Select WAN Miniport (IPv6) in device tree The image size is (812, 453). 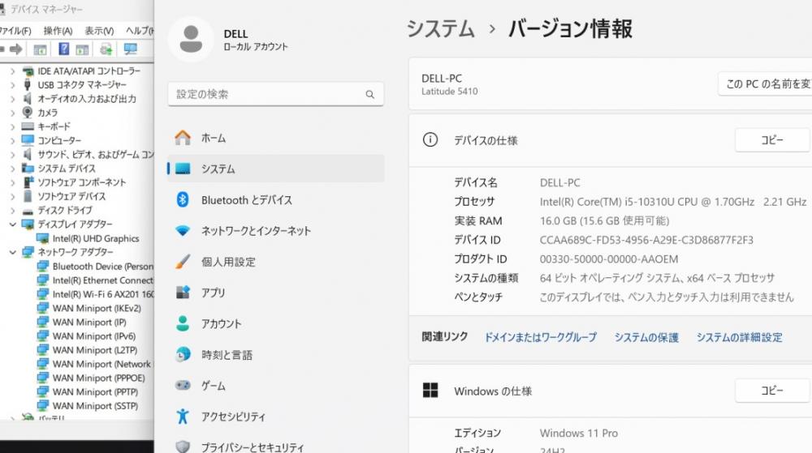tap(93, 335)
